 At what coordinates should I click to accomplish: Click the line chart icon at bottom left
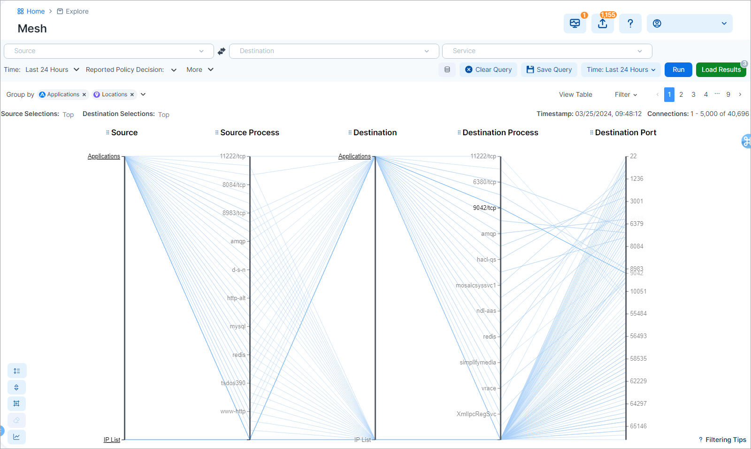coord(17,437)
